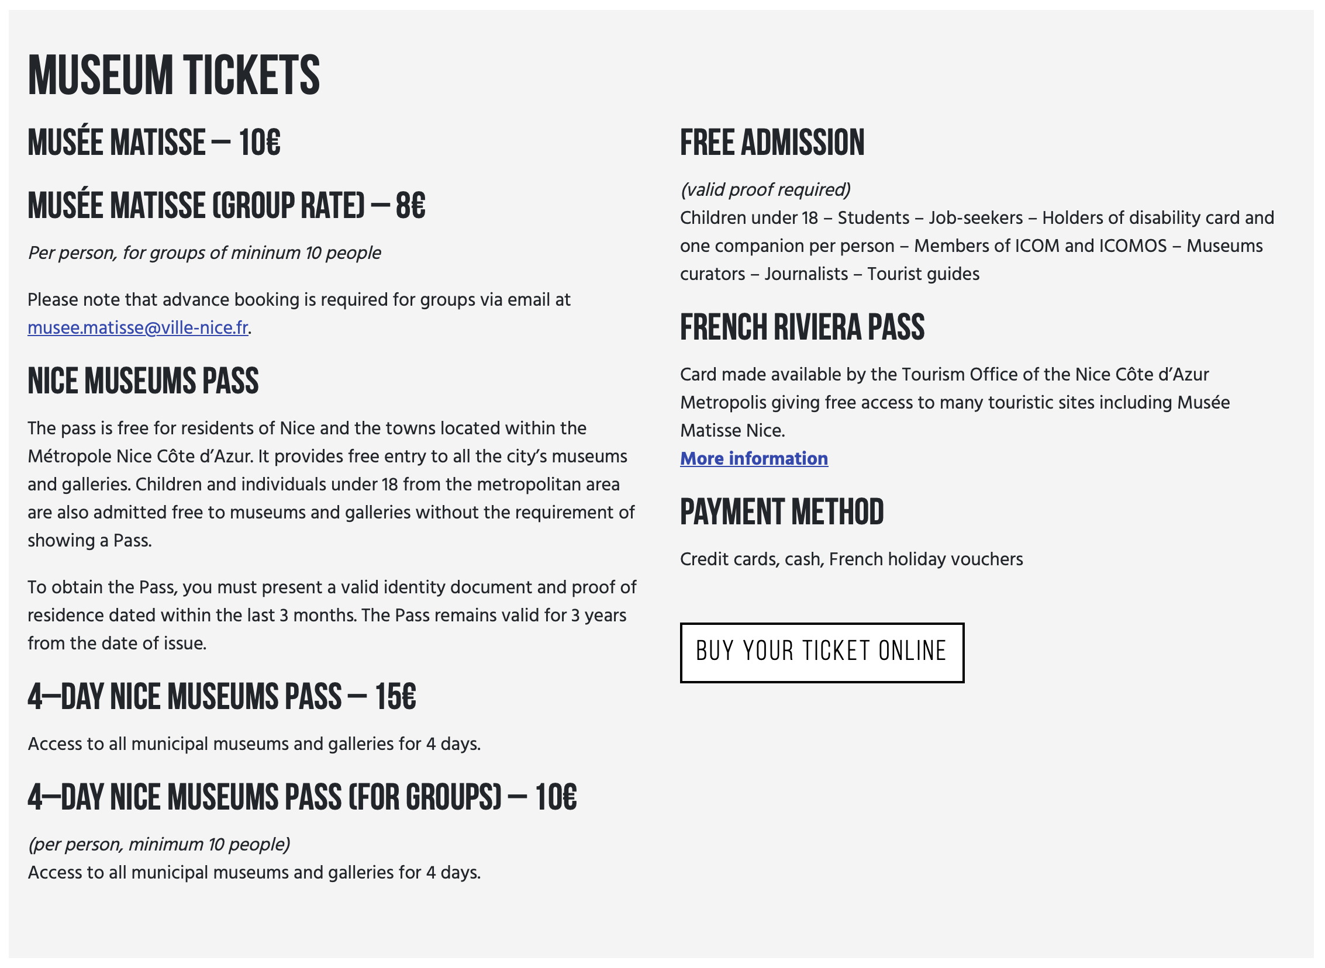Click the French Riviera Pass heading

tap(802, 327)
